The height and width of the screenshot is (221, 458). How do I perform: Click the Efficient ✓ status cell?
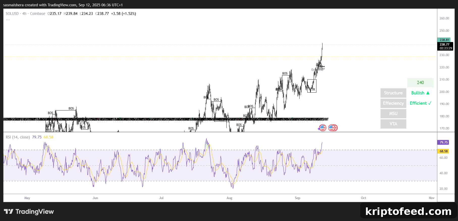click(420, 103)
